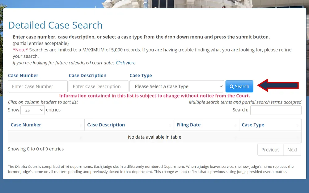Open the 'Please Select a Case Type' dropdown

177,86
